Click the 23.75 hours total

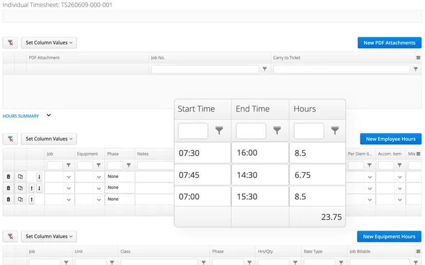click(331, 217)
